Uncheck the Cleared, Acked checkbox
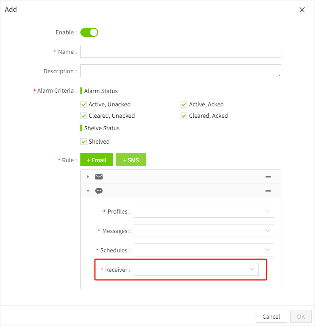 point(184,116)
